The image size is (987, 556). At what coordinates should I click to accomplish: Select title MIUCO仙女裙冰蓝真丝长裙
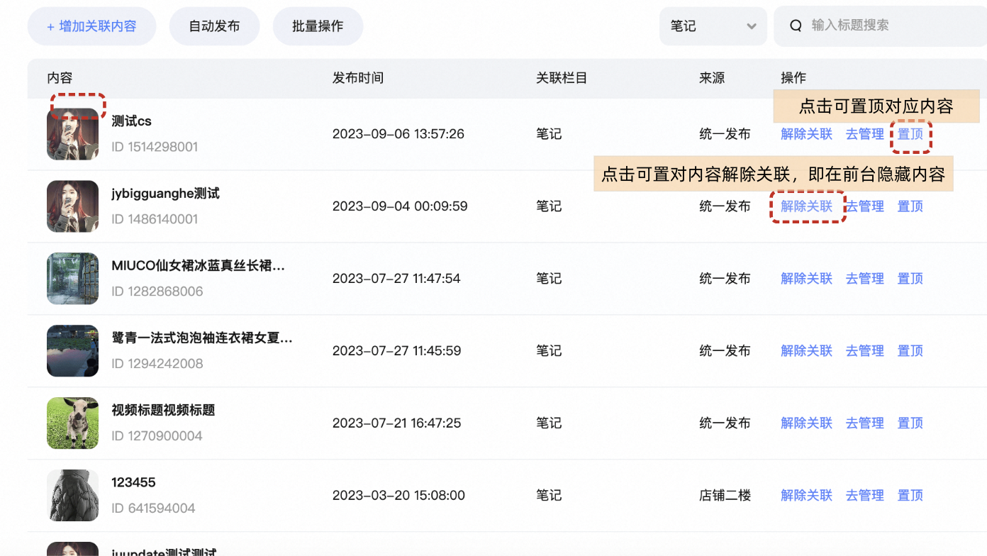coord(198,266)
